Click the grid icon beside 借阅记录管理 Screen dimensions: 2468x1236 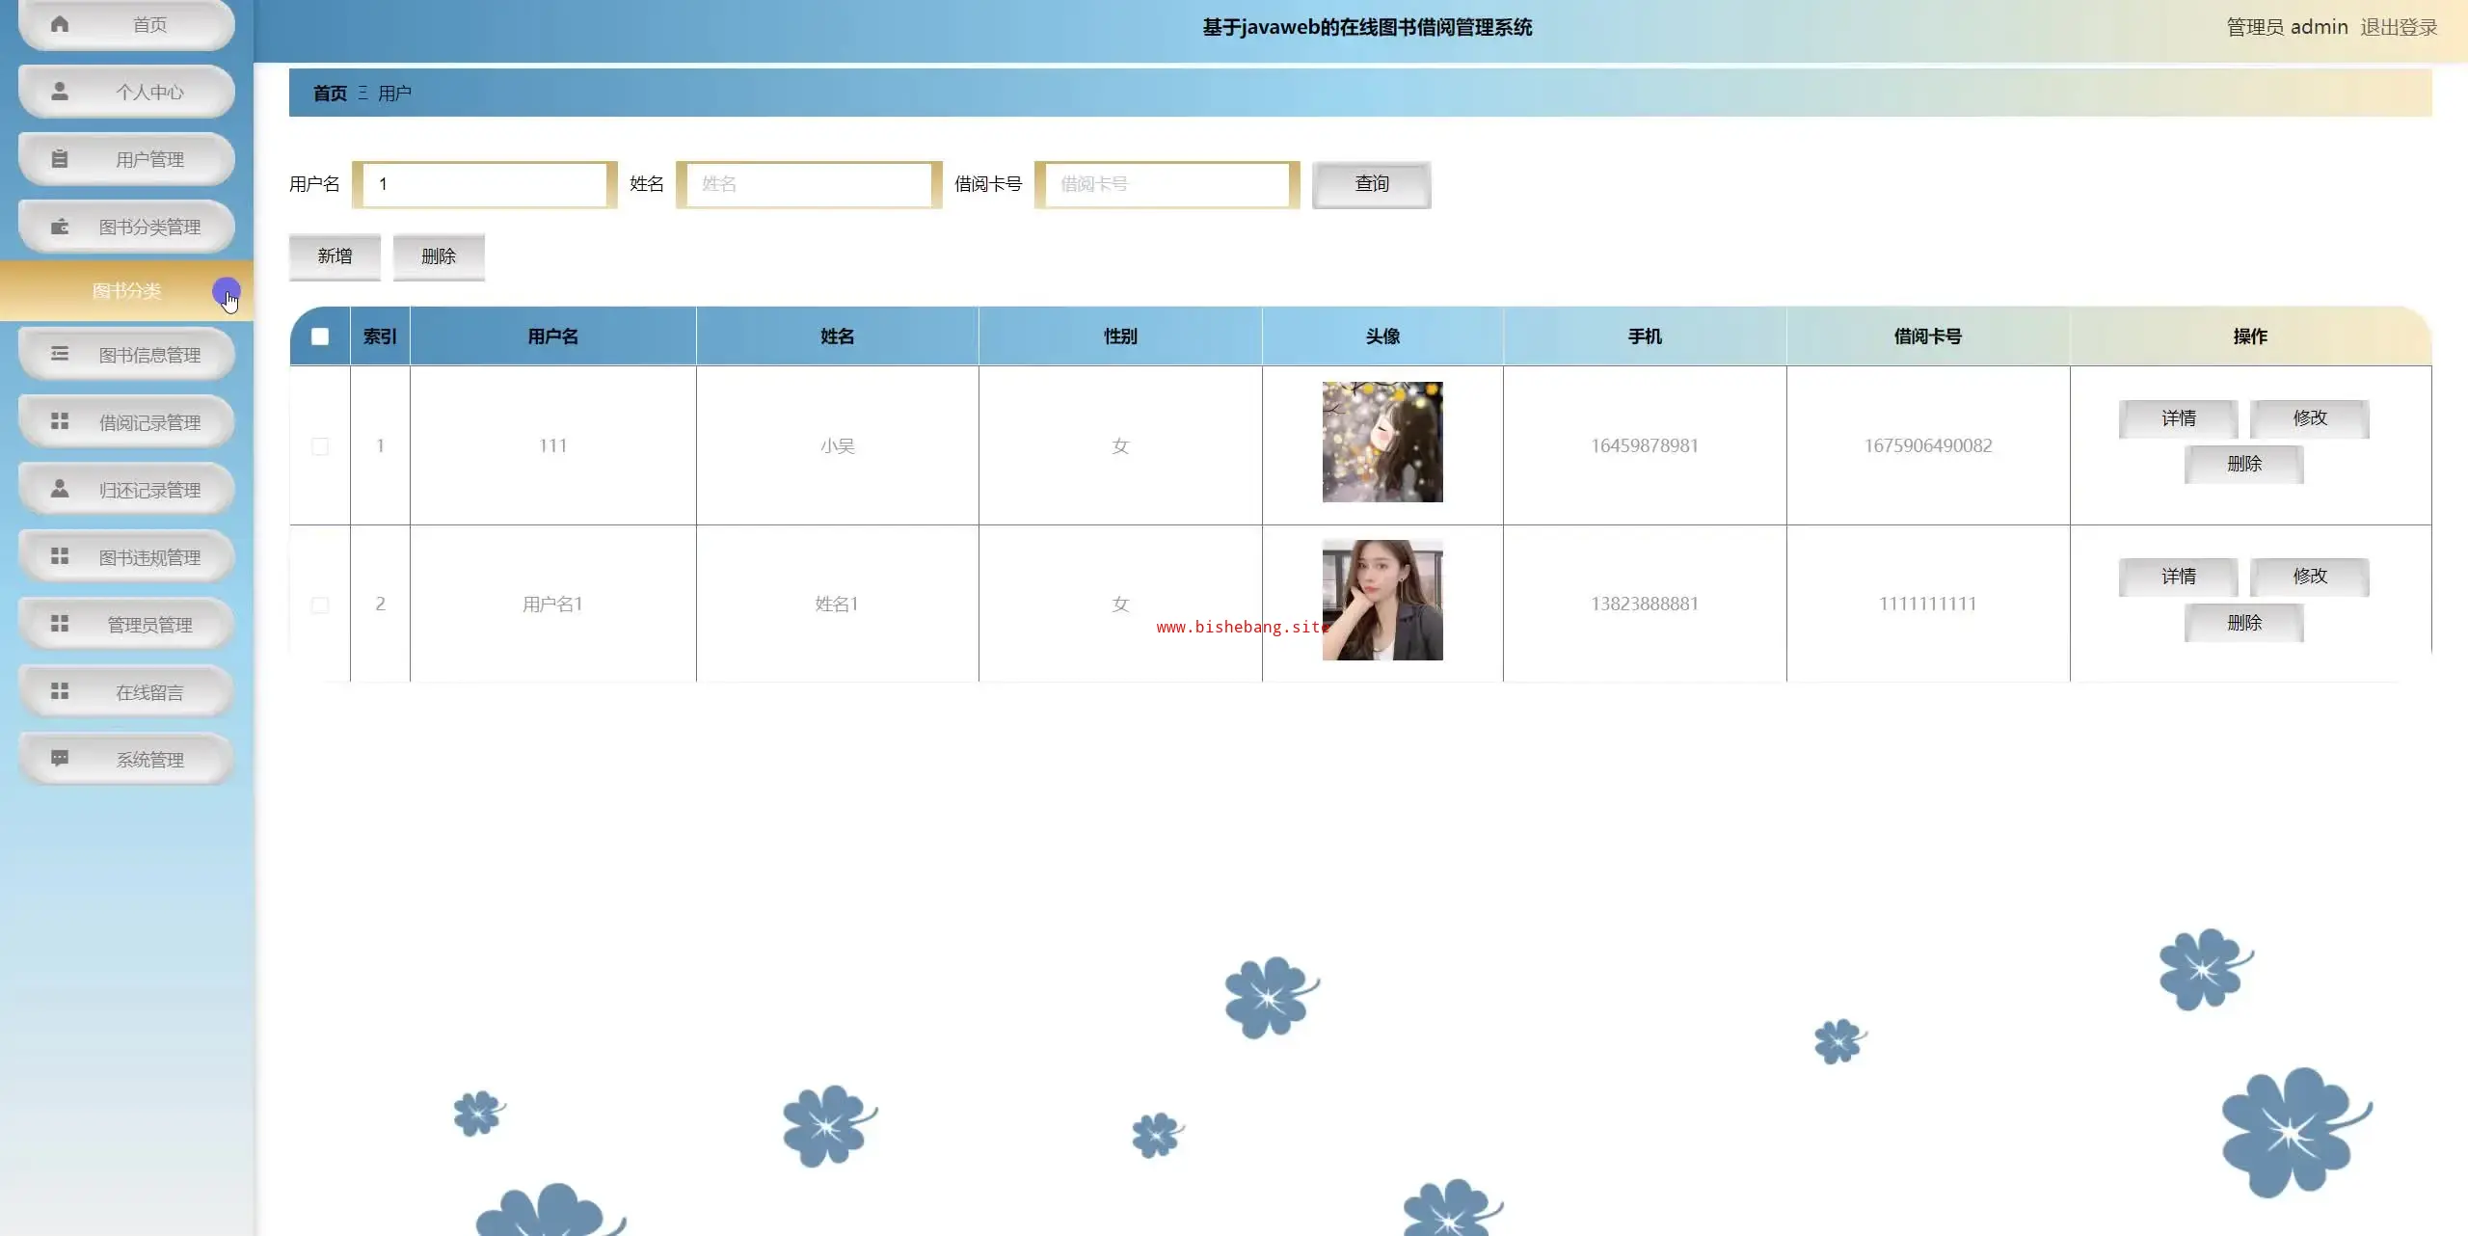tap(60, 421)
